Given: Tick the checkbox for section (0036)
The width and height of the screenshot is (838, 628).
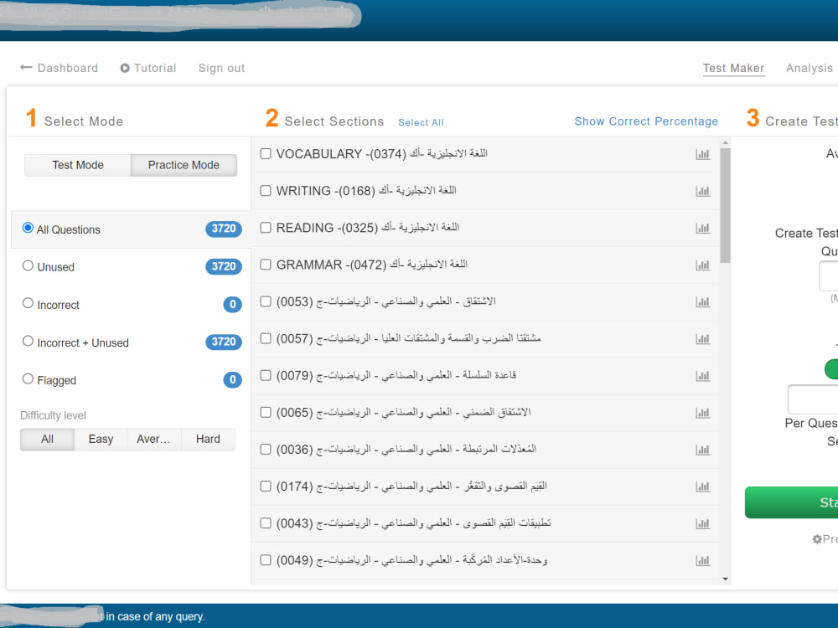Looking at the screenshot, I should coord(266,449).
